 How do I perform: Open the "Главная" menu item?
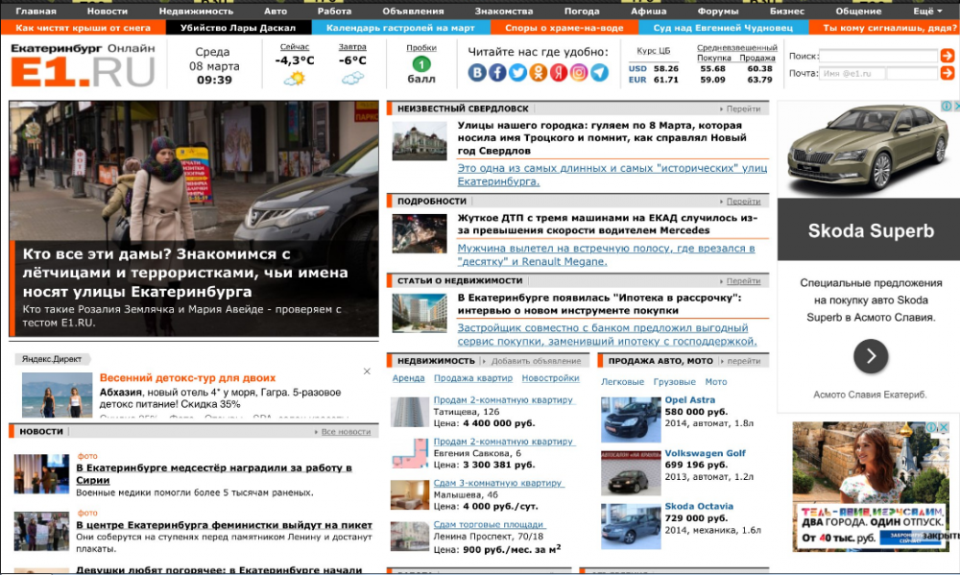pyautogui.click(x=36, y=11)
